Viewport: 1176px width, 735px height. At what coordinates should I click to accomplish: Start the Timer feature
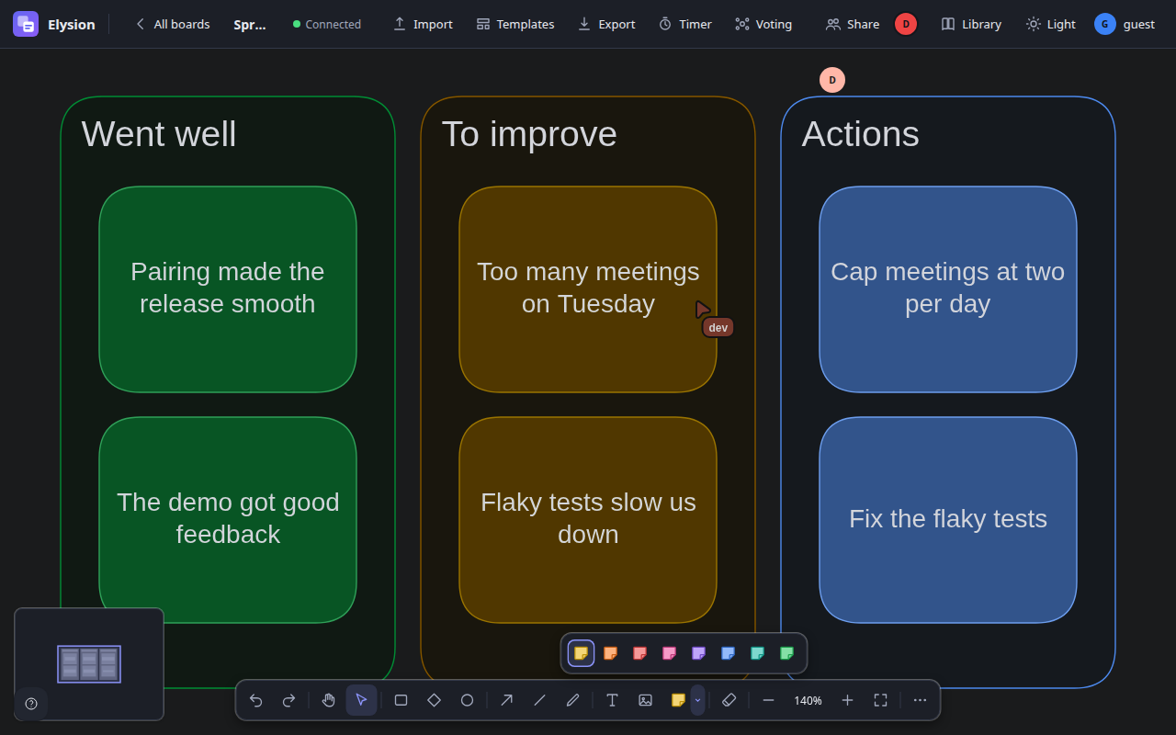tap(685, 24)
